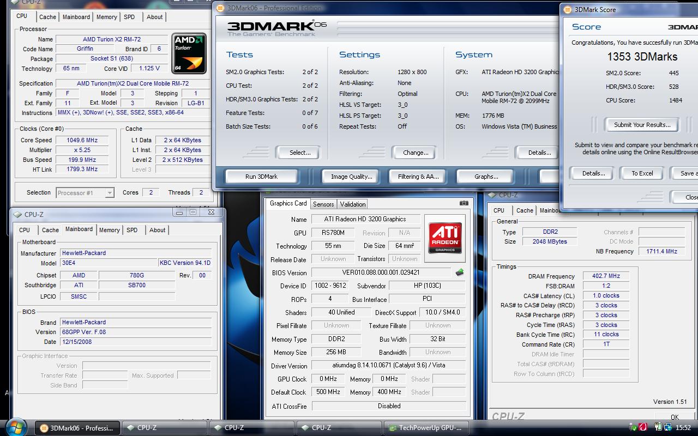Image resolution: width=698 pixels, height=436 pixels.
Task: Click the GPU Name field ATI Radeon HD 3200 Graphics
Action: (x=365, y=219)
